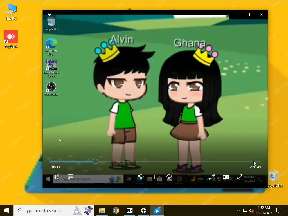Go back with the player's back arrow
The image size is (288, 216).
tap(49, 14)
